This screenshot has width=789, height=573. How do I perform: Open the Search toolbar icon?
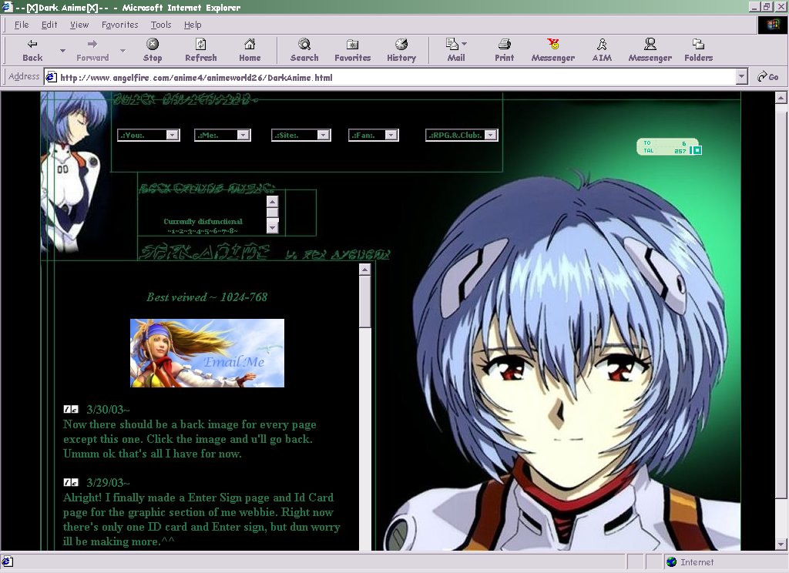[x=304, y=45]
